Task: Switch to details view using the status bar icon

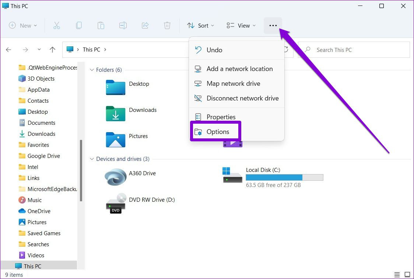Action: [397, 274]
